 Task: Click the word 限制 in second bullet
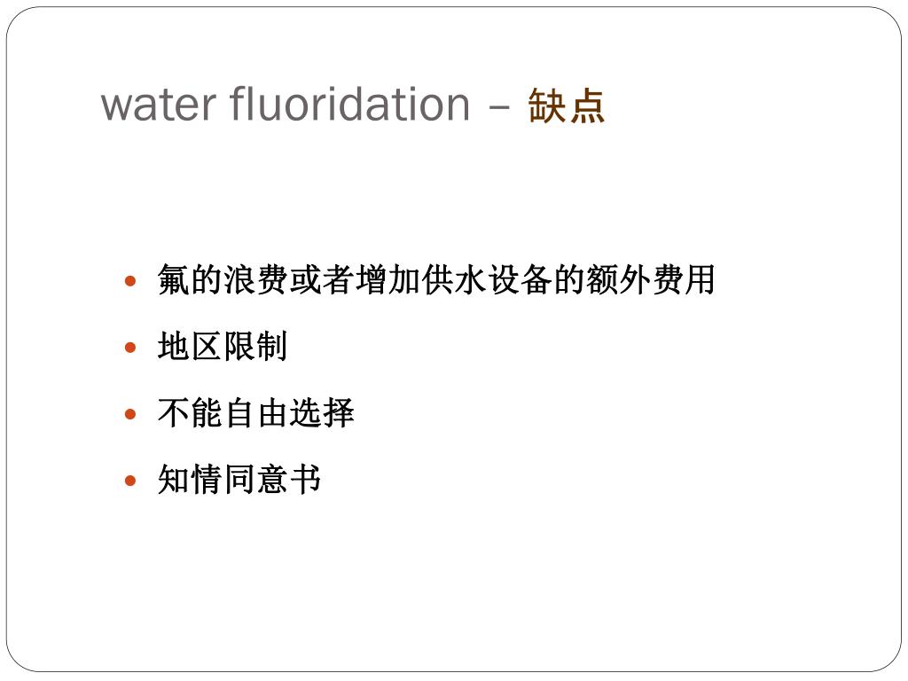point(255,347)
